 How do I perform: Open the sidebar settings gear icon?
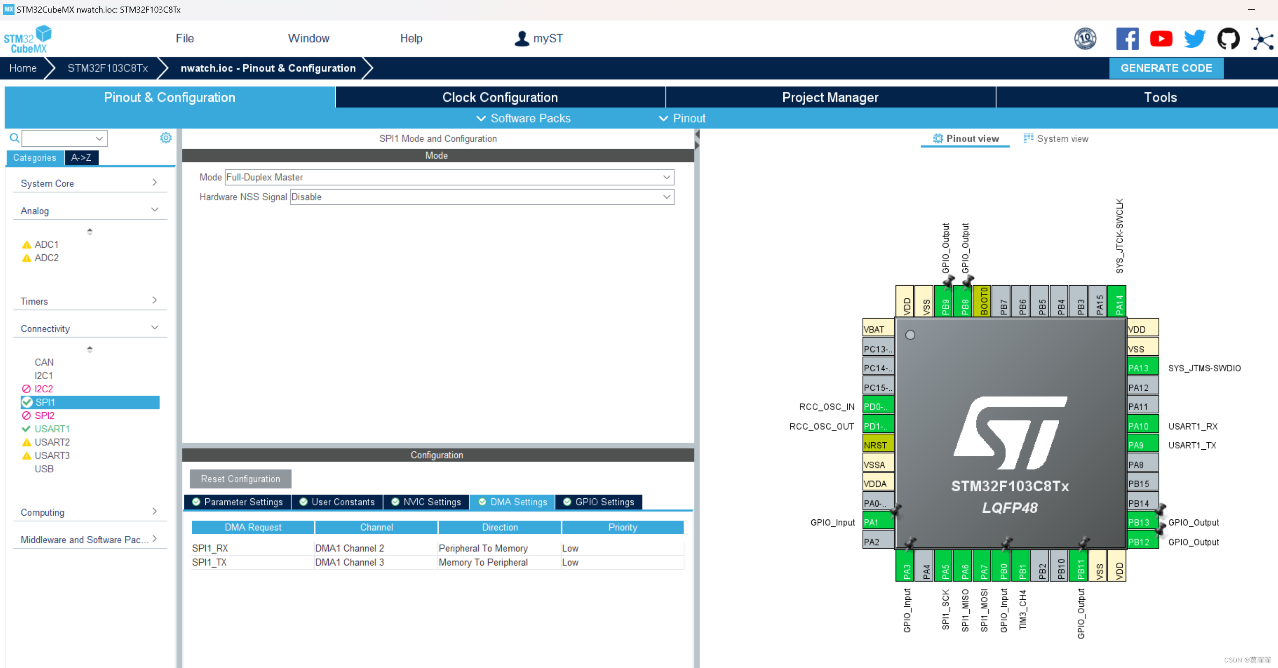pyautogui.click(x=166, y=138)
